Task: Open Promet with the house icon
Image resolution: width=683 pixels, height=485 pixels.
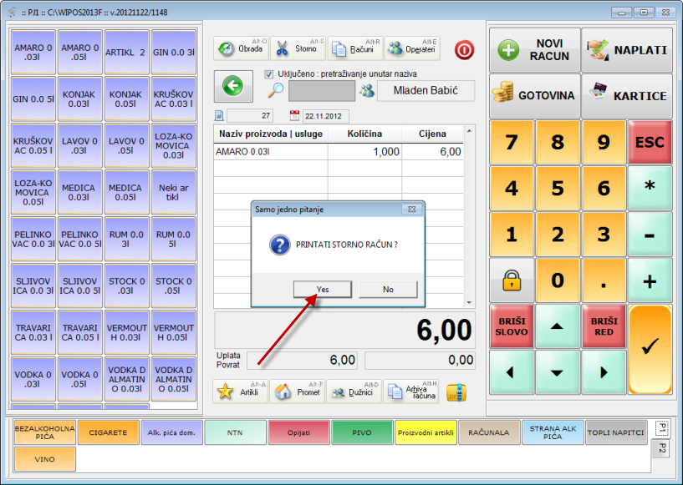Action: pyautogui.click(x=297, y=392)
